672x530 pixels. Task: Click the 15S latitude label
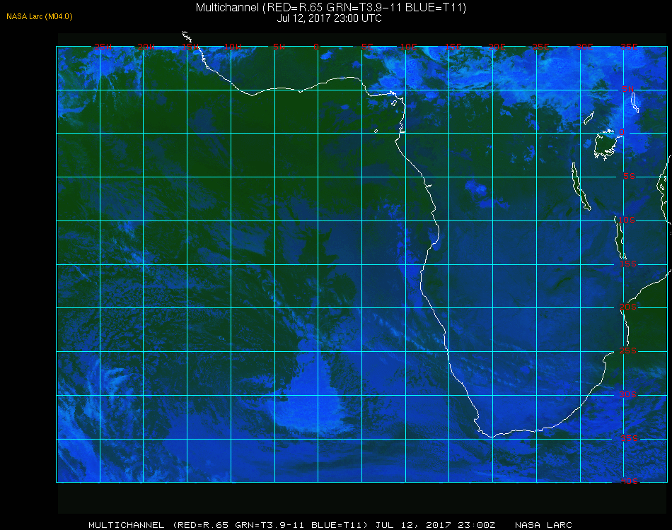tap(628, 264)
